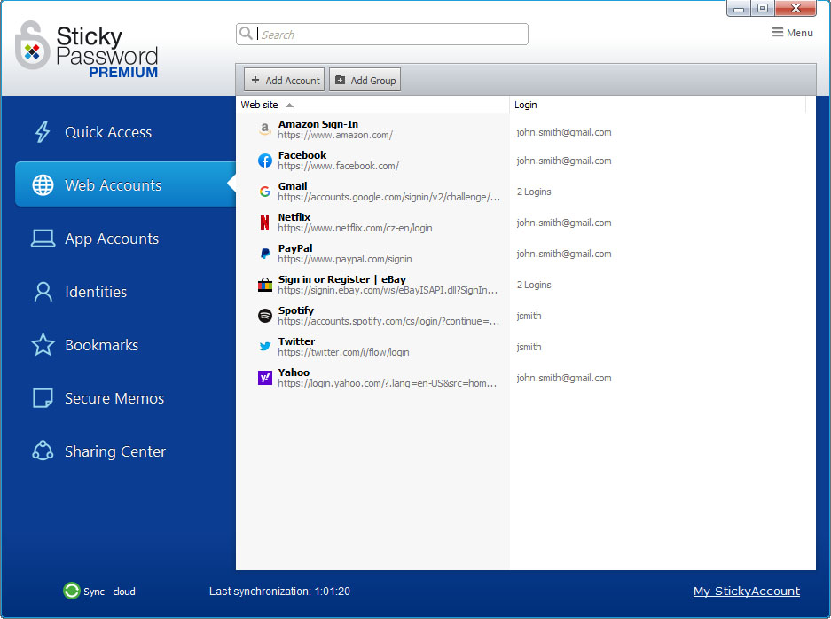Viewport: 831px width, 619px height.
Task: Show Secure Memos section
Action: [114, 398]
